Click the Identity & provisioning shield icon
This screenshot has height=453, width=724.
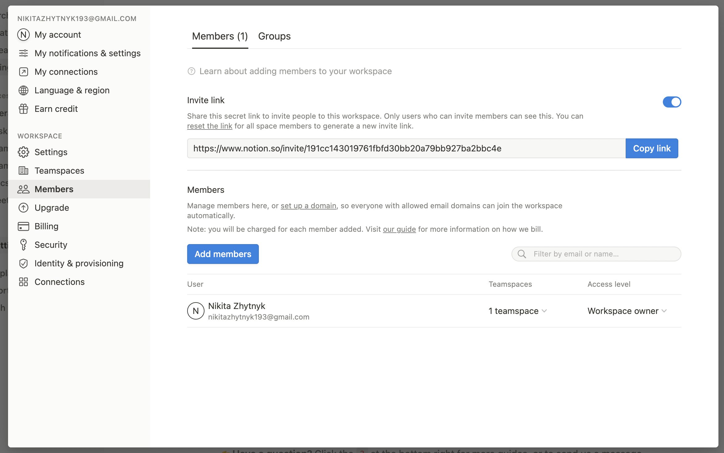click(23, 263)
